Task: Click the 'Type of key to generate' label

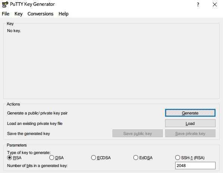Action: (x=29, y=152)
